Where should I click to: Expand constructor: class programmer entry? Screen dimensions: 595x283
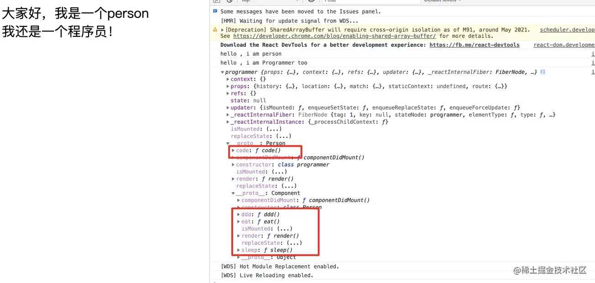(x=233, y=165)
